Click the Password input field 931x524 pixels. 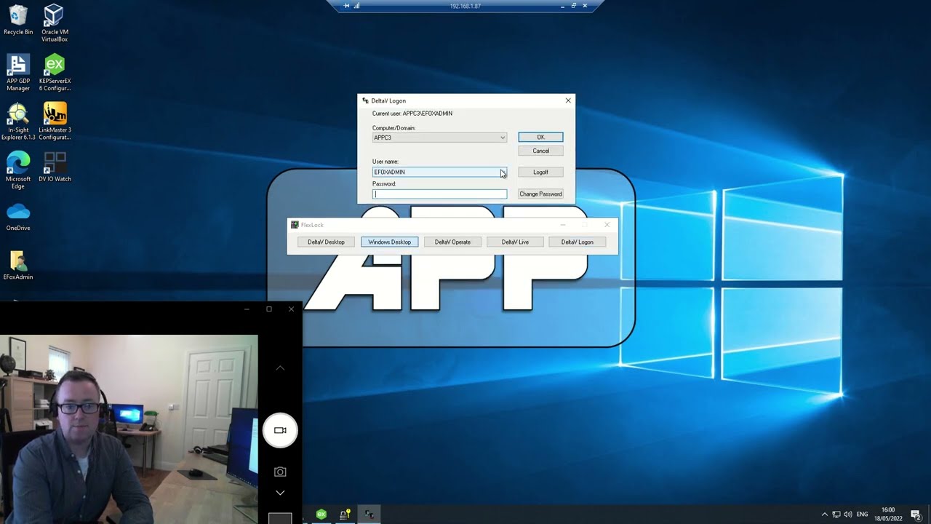click(x=439, y=194)
